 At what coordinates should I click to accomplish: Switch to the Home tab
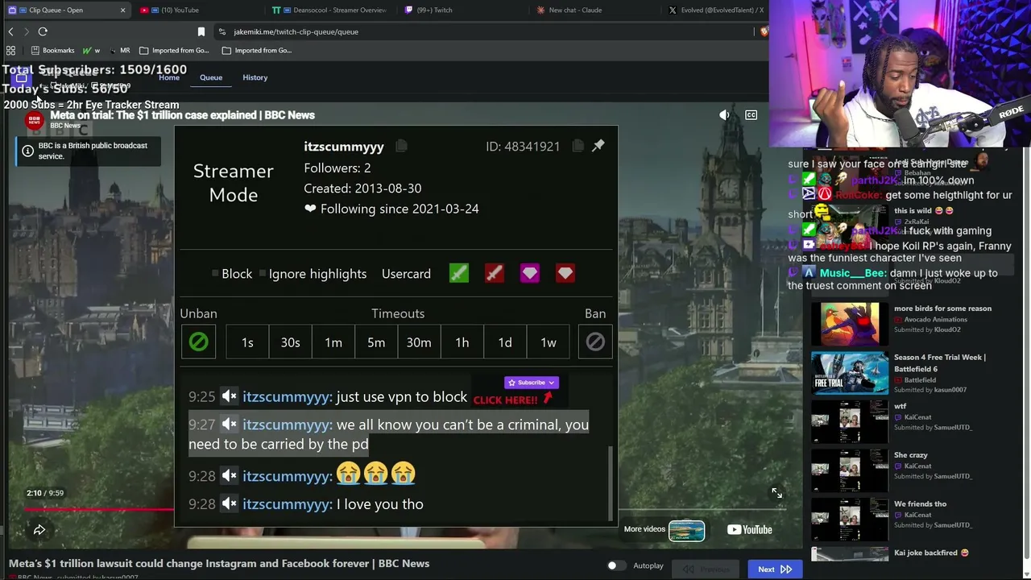[x=169, y=77]
